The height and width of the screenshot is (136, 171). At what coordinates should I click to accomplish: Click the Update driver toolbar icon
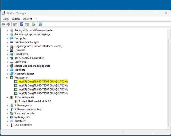[34, 24]
